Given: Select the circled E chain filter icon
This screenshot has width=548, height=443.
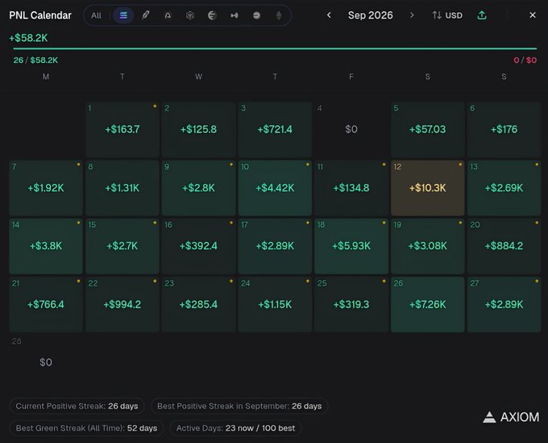Looking at the screenshot, I should pos(212,15).
